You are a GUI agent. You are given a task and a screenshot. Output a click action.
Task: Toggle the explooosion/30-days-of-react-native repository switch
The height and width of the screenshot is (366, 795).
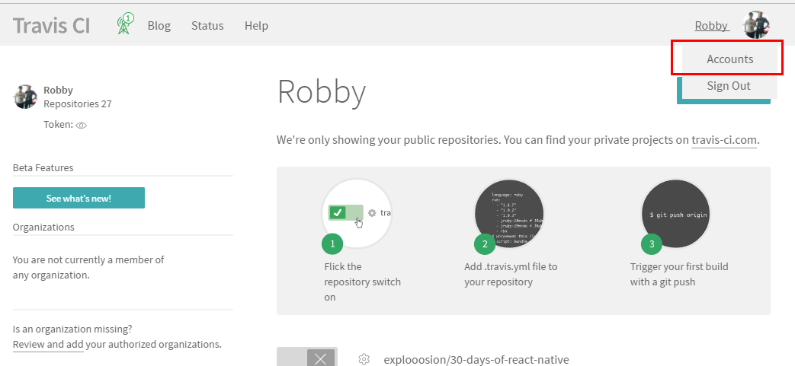[306, 357]
